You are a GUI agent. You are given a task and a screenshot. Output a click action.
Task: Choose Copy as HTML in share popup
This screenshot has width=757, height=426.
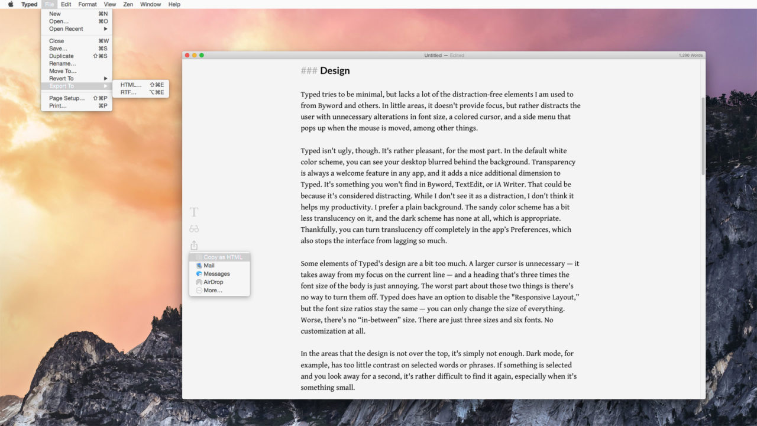click(x=219, y=257)
